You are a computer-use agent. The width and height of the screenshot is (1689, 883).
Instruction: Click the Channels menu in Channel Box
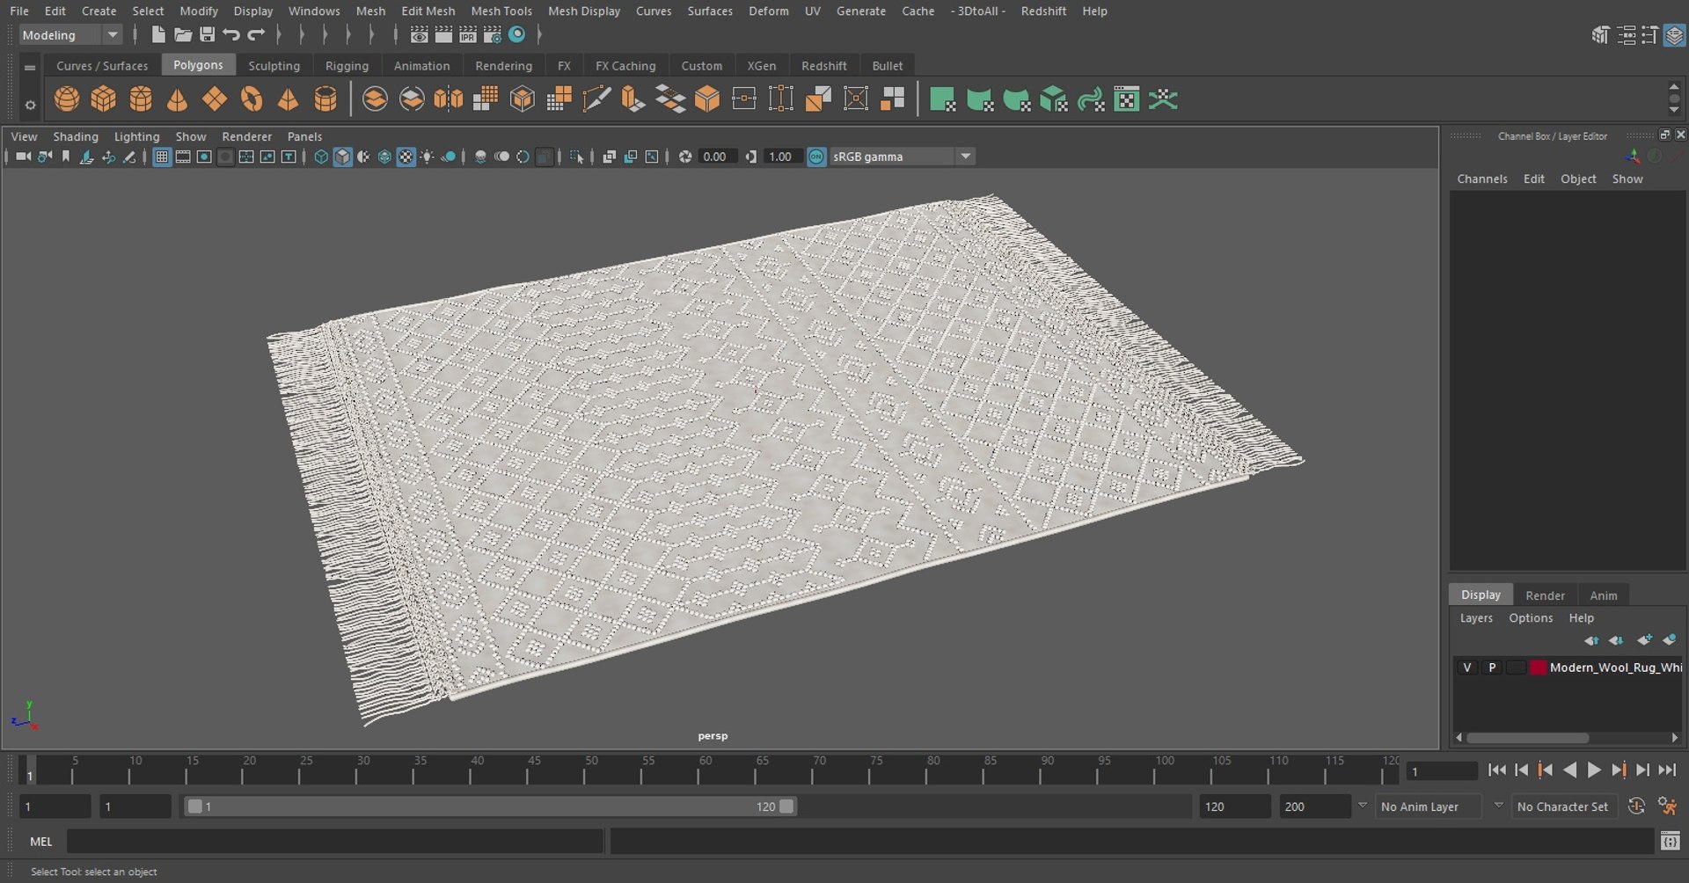tap(1482, 179)
